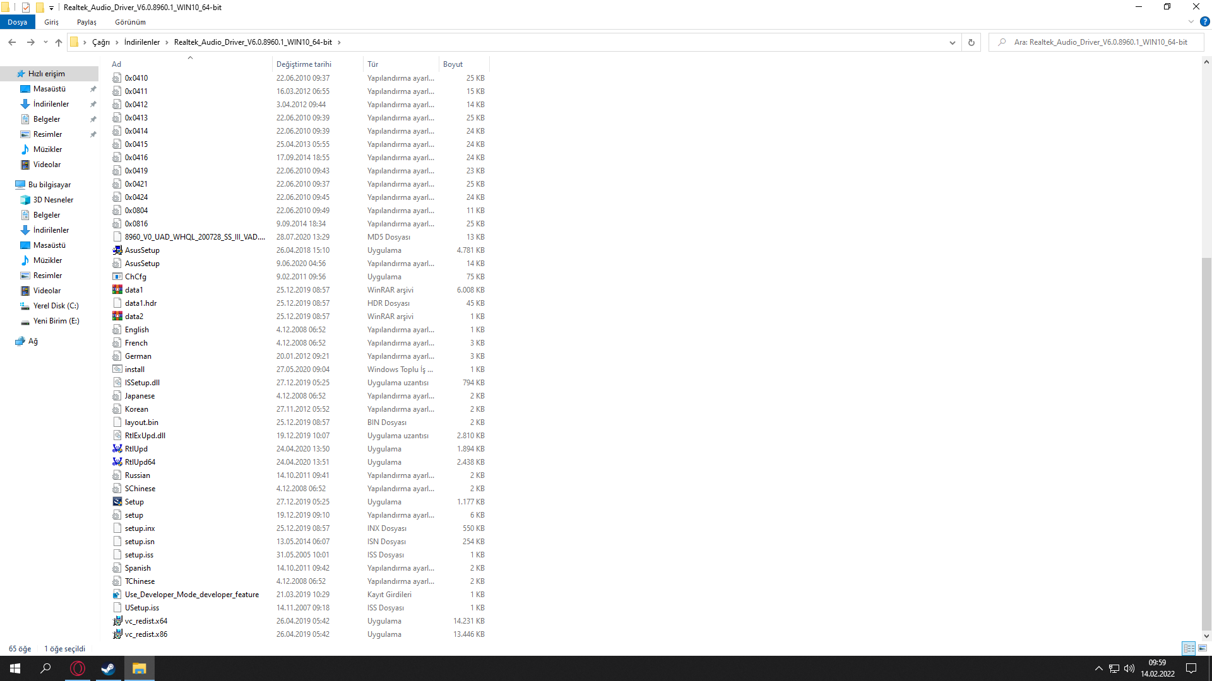Show hidden system tray icons
This screenshot has height=681, width=1212.
[x=1098, y=668]
